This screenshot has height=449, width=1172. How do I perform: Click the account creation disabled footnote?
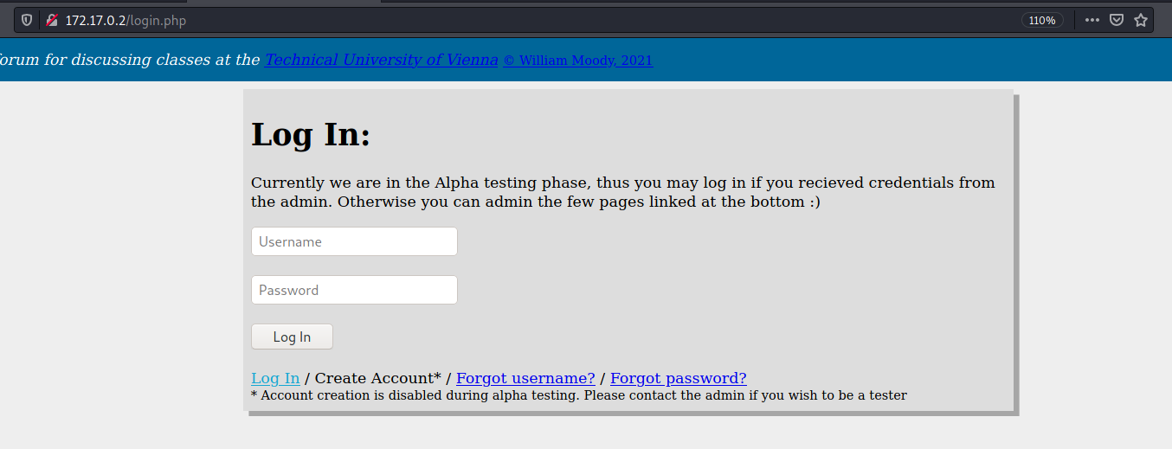[579, 395]
